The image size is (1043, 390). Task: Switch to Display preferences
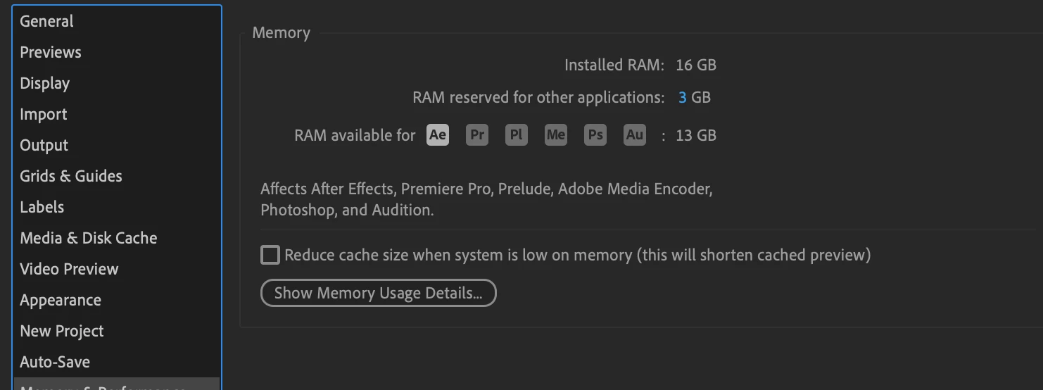pyautogui.click(x=45, y=83)
